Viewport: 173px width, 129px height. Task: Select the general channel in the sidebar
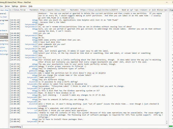[x=3, y=13]
